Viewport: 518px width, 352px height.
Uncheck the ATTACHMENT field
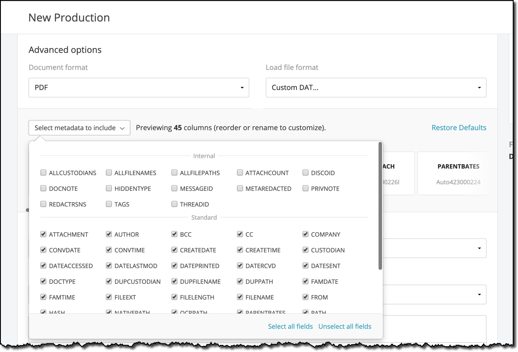pyautogui.click(x=43, y=235)
